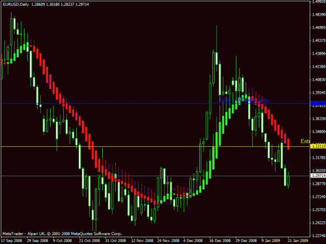Click the 1.25755 price axis label
This screenshot has width=326, height=244.
coord(319,210)
